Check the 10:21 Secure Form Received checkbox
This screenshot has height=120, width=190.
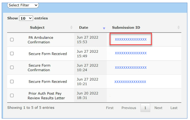click(x=12, y=82)
